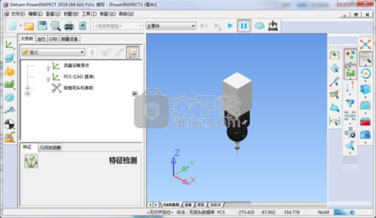Open the alignment tools icon on the left sidebar

(9, 45)
